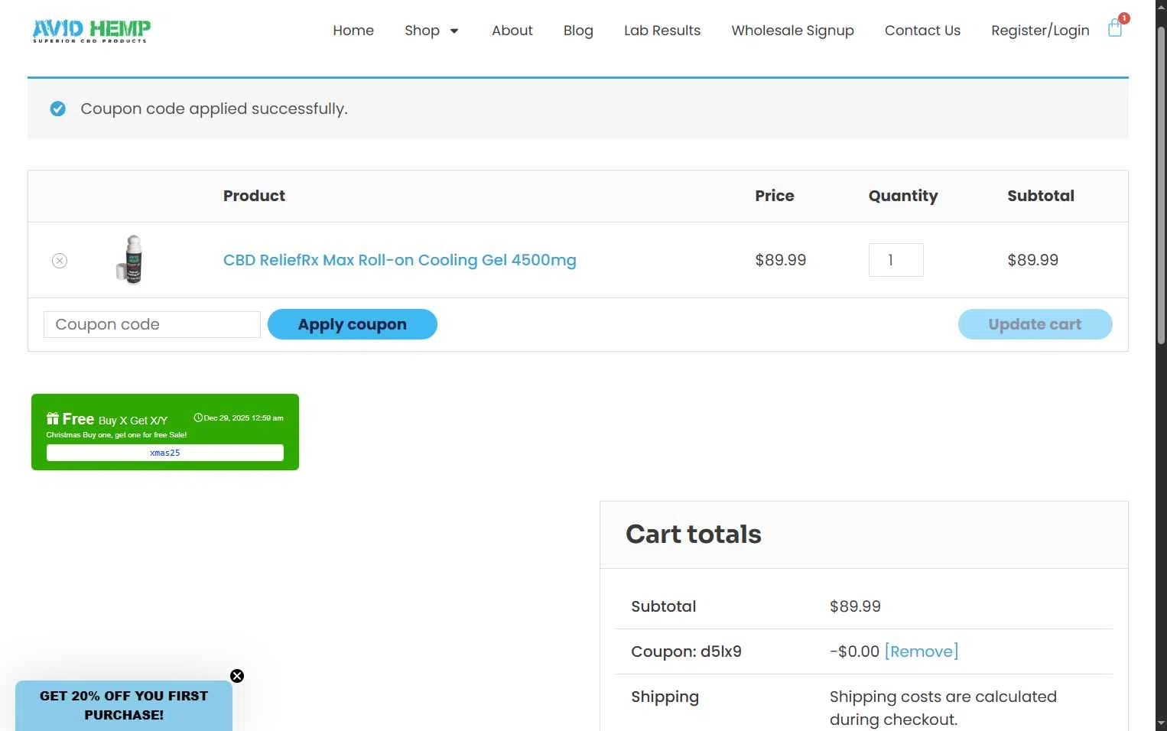The image size is (1167, 731).
Task: Open the shopping cart bag icon
Action: [x=1115, y=29]
